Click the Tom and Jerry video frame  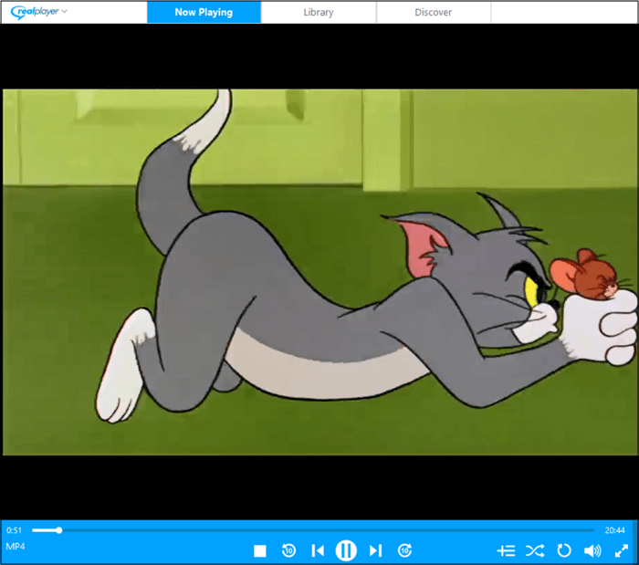coord(319,271)
